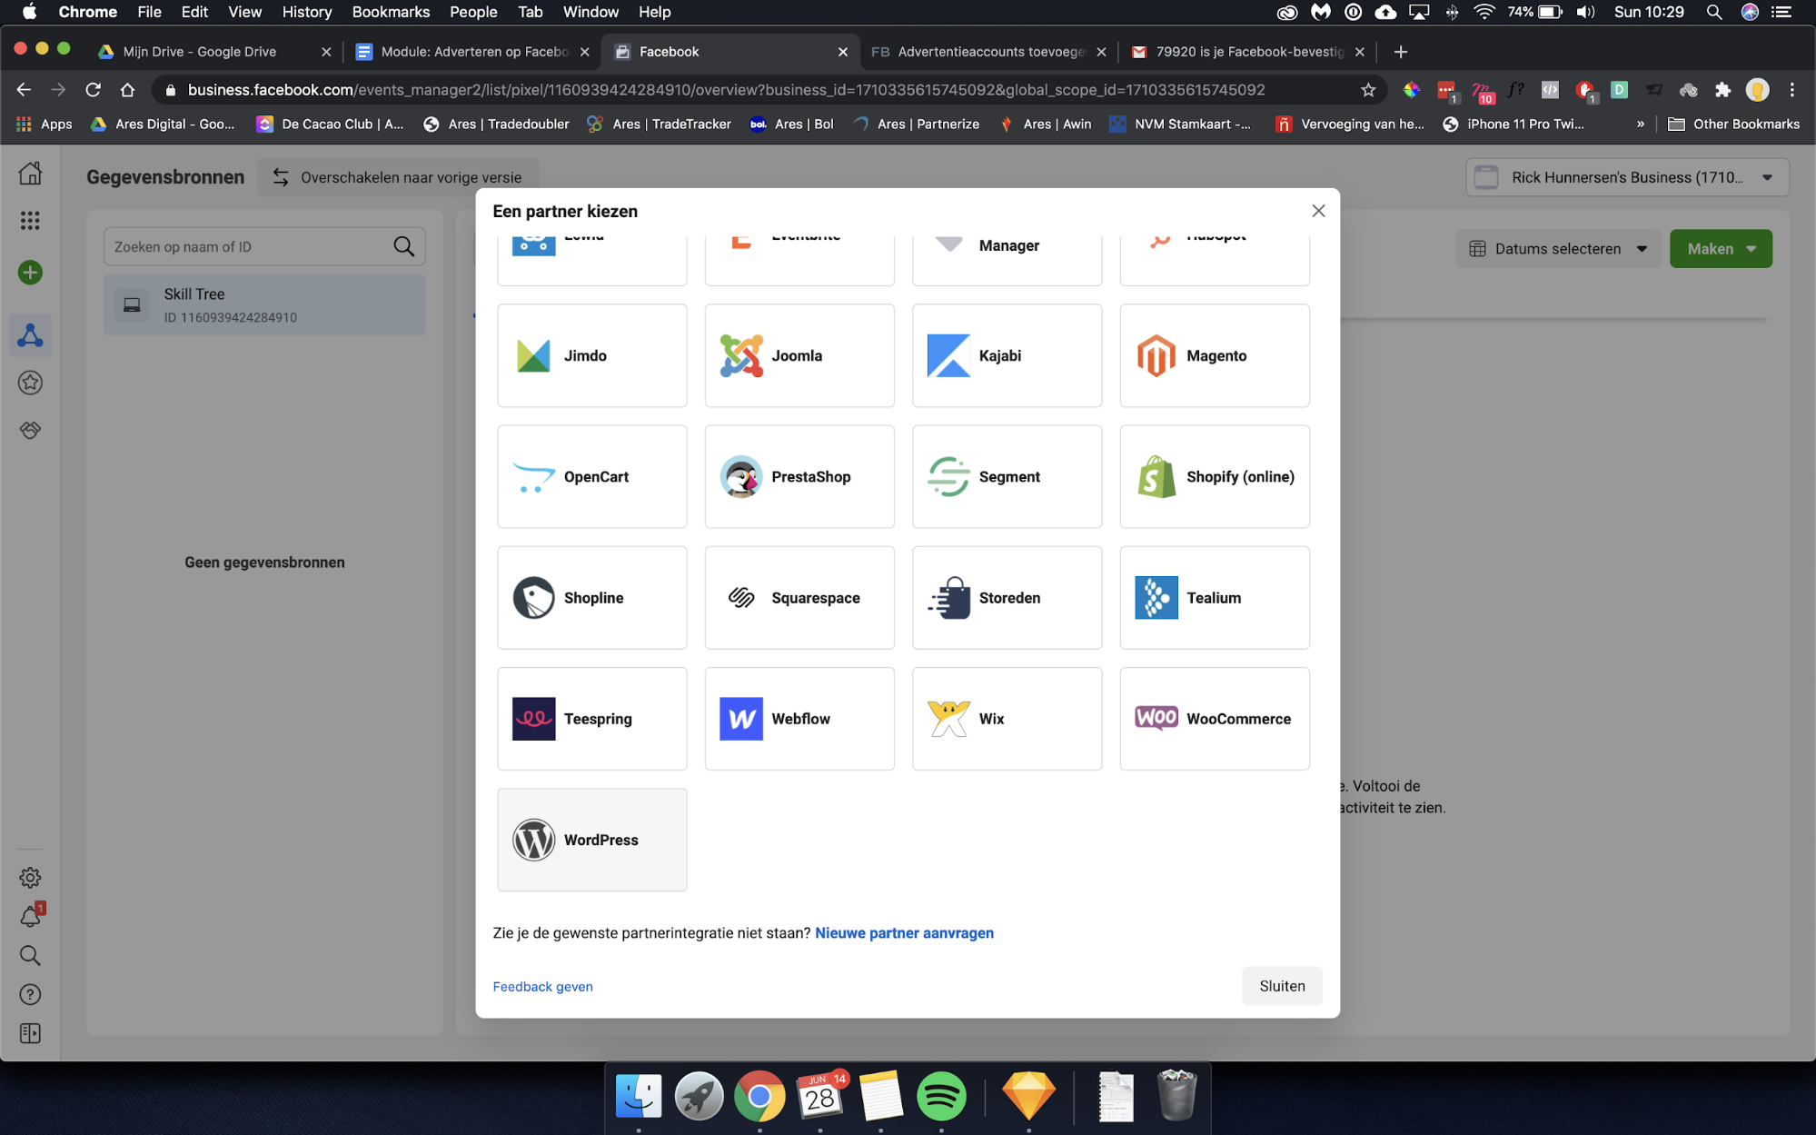Open a new browser tab

1400,52
